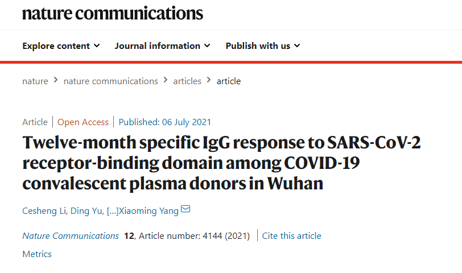Click the Published 06 July 2021 date

pos(164,122)
